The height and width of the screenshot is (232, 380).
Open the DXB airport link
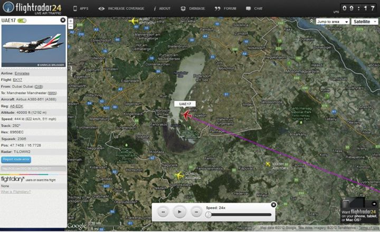(x=39, y=86)
